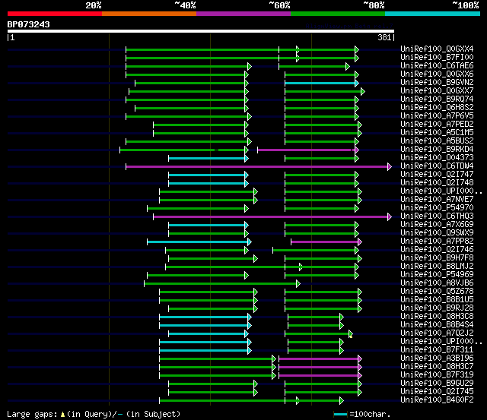Click the purple ~60% identity legend segment
Image resolution: width=487 pixels, height=420 pixels.
[243, 14]
